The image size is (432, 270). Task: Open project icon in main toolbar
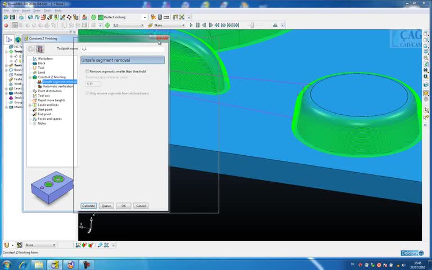[6, 17]
